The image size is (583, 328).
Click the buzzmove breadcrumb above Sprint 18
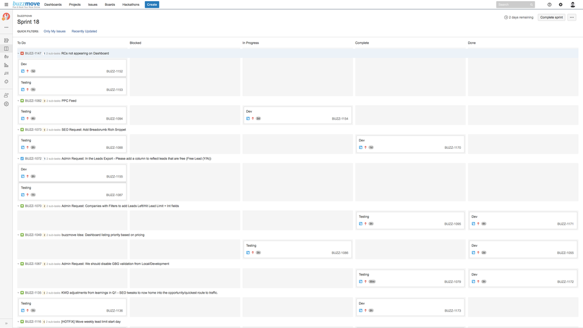click(25, 16)
